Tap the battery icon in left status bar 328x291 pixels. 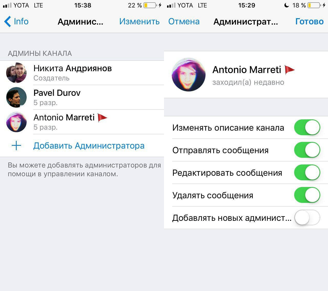(150, 5)
